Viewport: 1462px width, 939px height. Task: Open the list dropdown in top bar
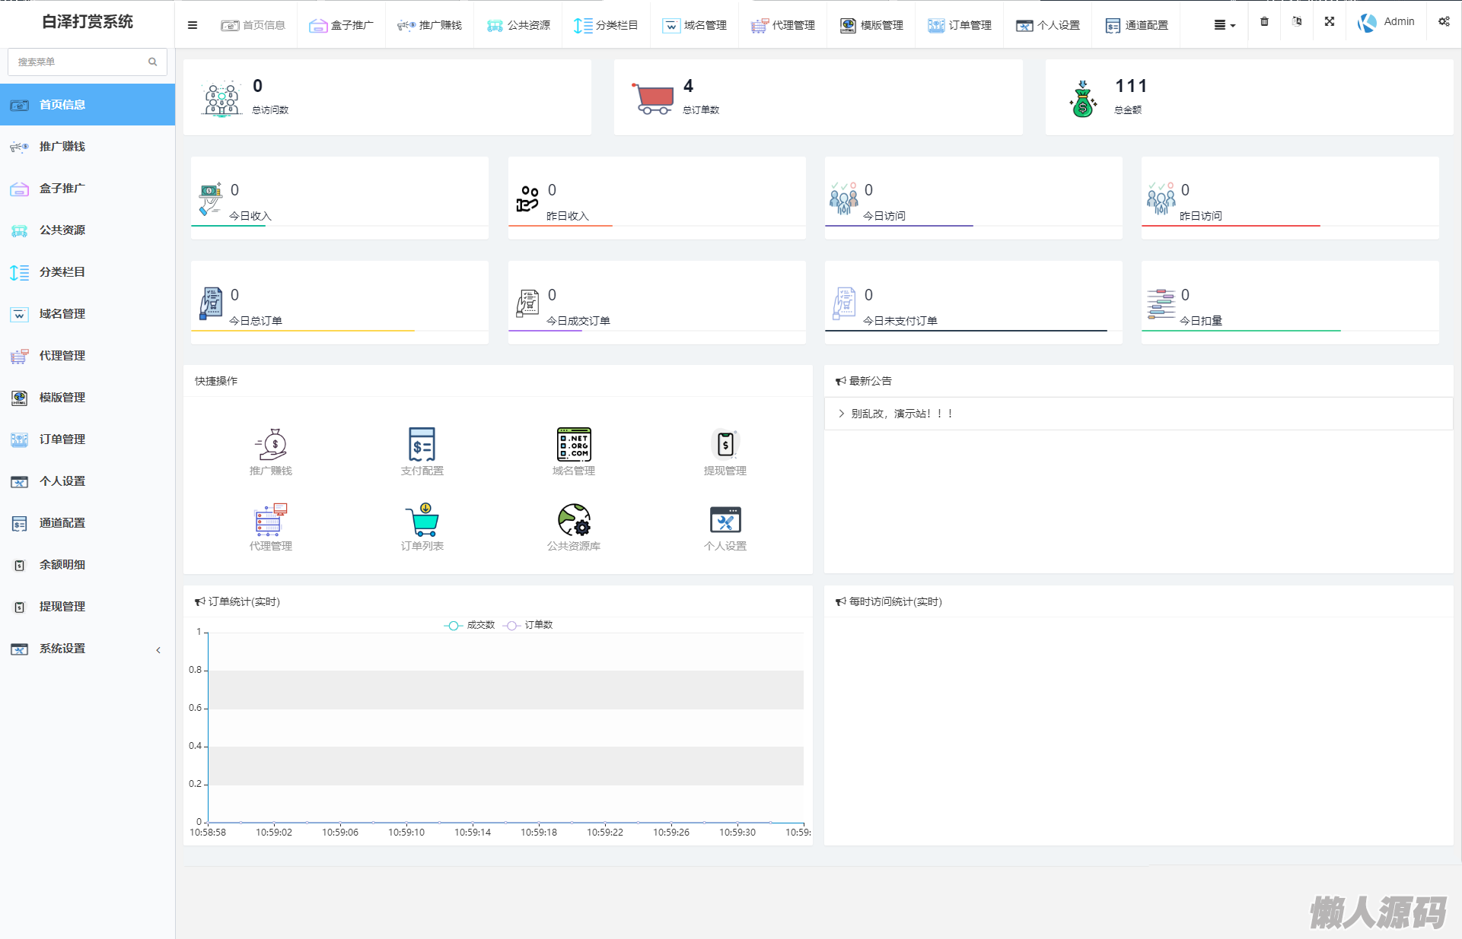[x=1224, y=25]
